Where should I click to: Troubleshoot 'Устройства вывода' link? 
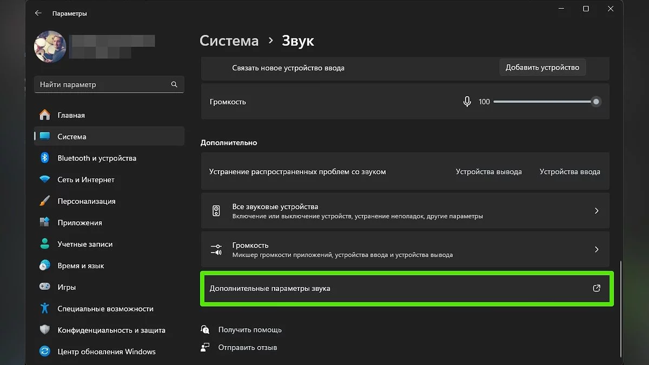[x=488, y=171]
